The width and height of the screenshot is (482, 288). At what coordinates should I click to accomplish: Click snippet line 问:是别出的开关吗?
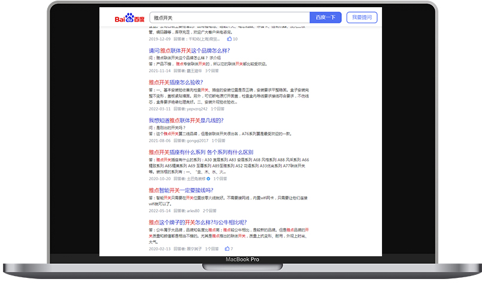[x=167, y=128]
